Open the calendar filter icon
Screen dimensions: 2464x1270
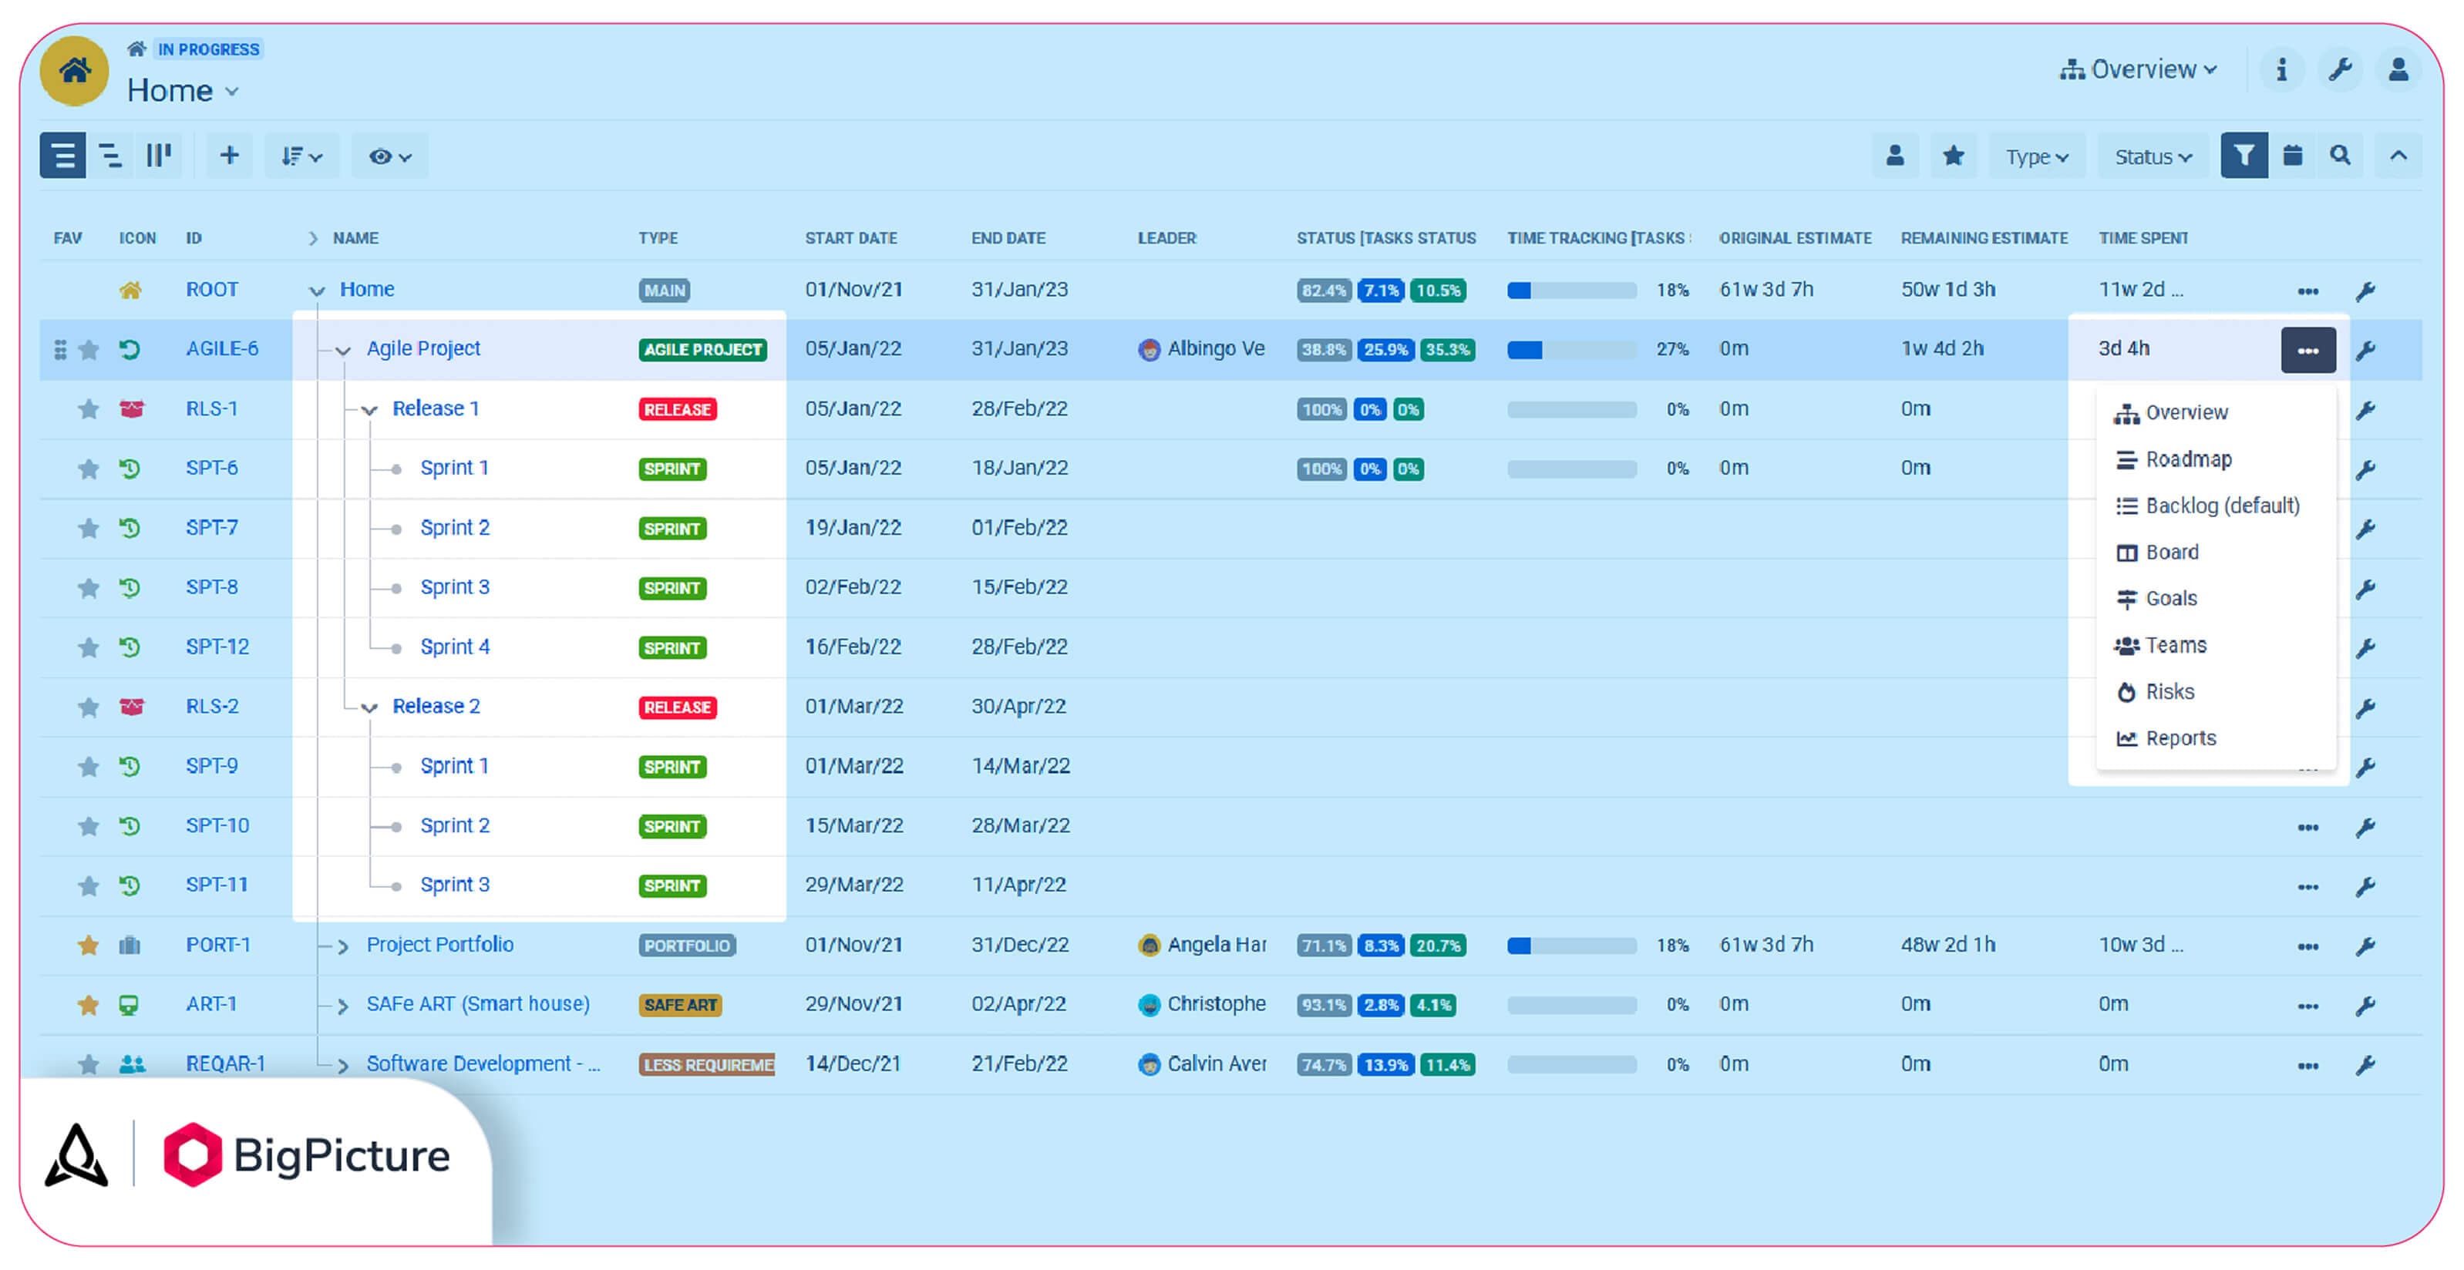(x=2292, y=155)
